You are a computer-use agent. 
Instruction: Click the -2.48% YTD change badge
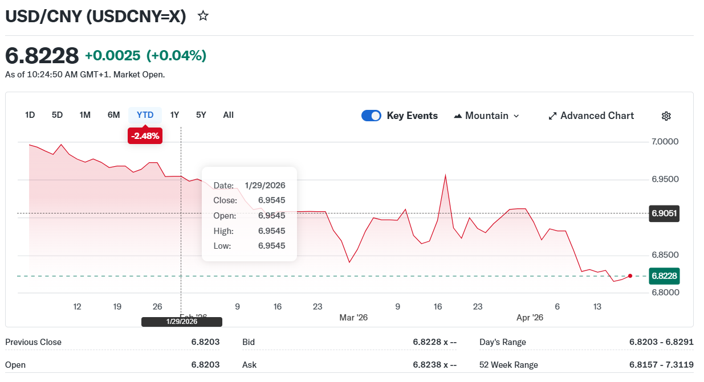tap(145, 136)
